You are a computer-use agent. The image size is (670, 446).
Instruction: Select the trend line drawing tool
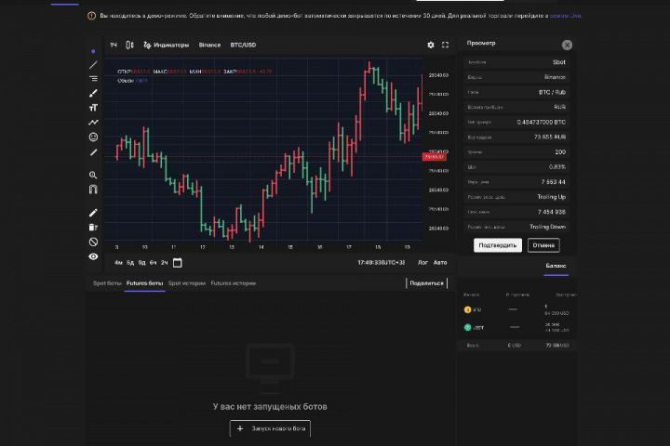point(93,65)
